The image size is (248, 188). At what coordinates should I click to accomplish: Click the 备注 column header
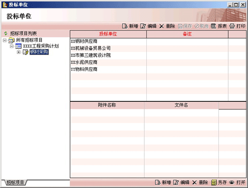click(x=187, y=34)
